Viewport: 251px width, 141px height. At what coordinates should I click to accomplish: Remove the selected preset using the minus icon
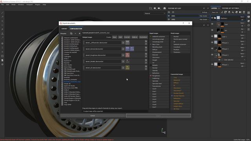click(75, 33)
